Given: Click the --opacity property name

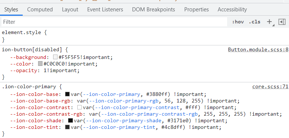Looking at the screenshot, I should point(23,71).
